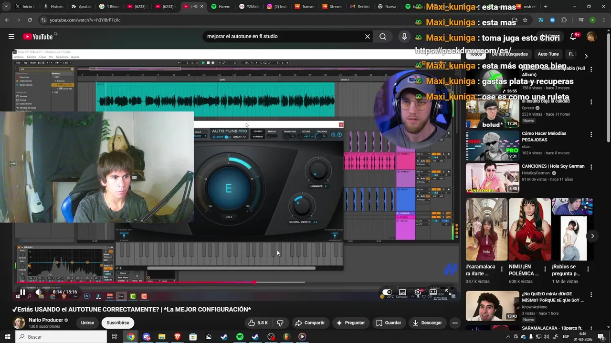Go back in the browser
The image size is (611, 343).
(7, 20)
